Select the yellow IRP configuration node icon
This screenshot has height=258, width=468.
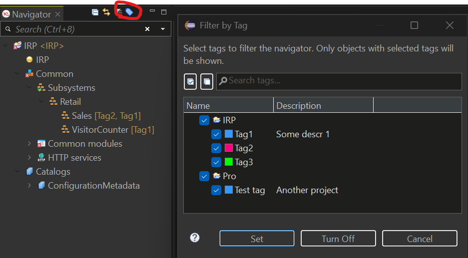(x=29, y=59)
